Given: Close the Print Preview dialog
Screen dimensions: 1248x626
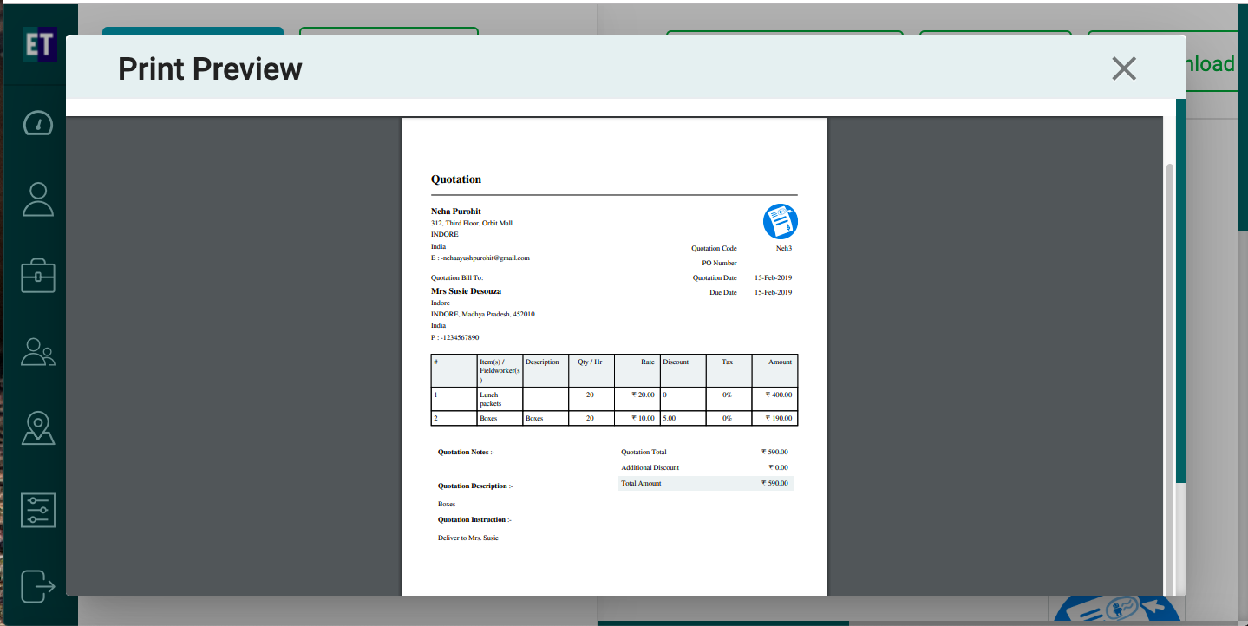Looking at the screenshot, I should (x=1123, y=68).
